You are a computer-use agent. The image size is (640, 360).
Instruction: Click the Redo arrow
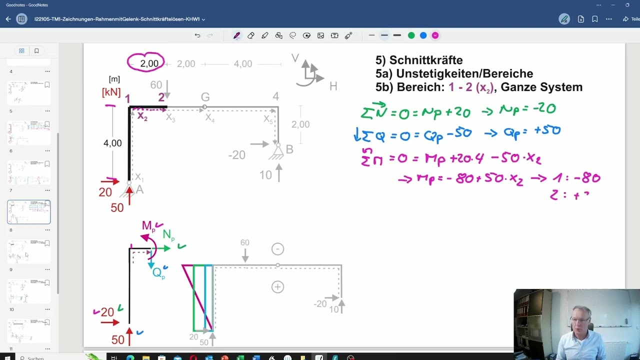(x=210, y=35)
